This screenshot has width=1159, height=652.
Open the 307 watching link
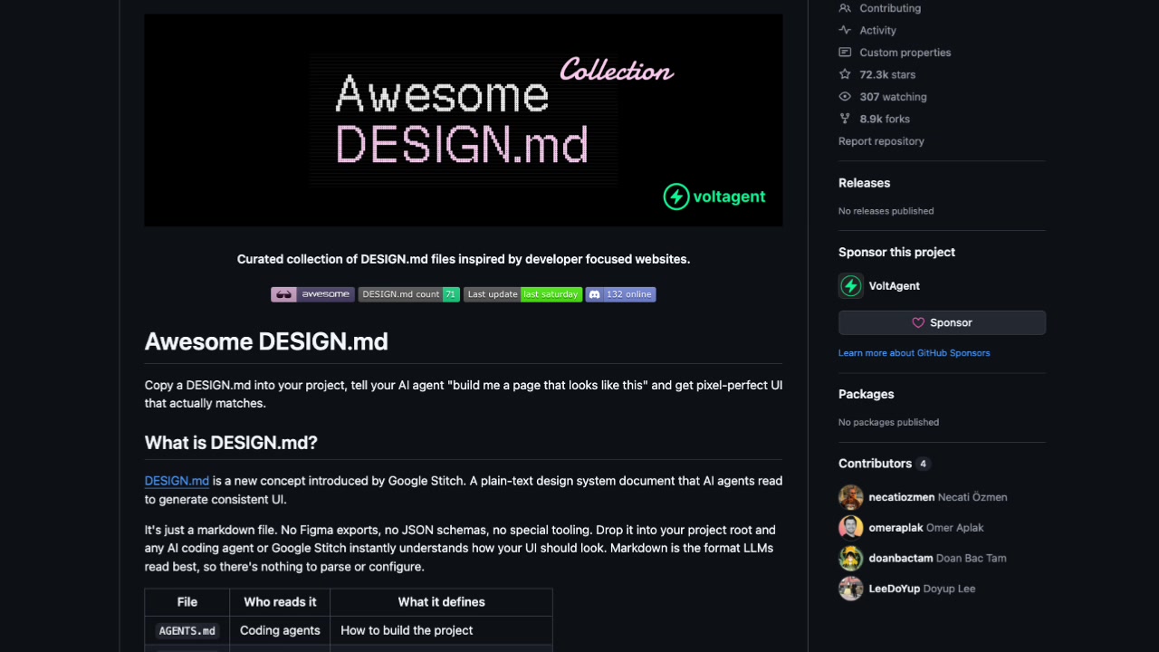click(x=893, y=97)
